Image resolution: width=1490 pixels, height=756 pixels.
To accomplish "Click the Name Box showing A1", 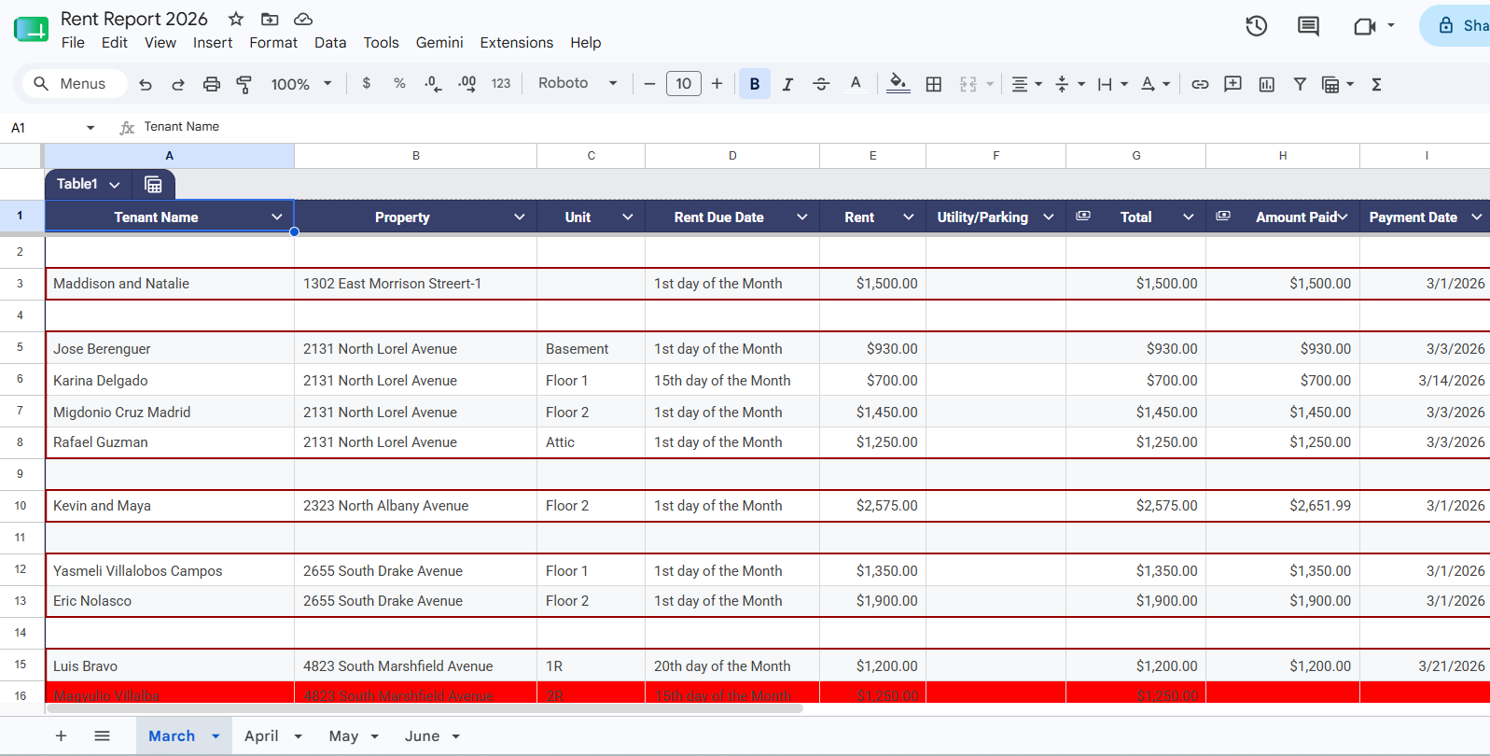I will coord(51,128).
